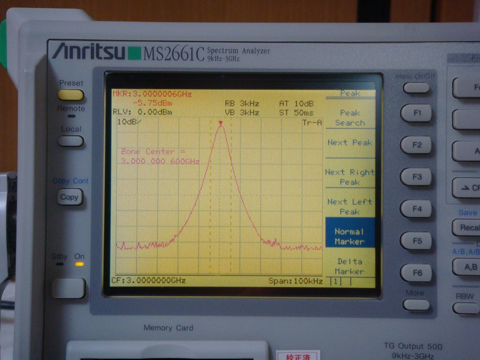Click the red marker triangle at the peak
Screen dimensions: 480x360
click(221, 123)
